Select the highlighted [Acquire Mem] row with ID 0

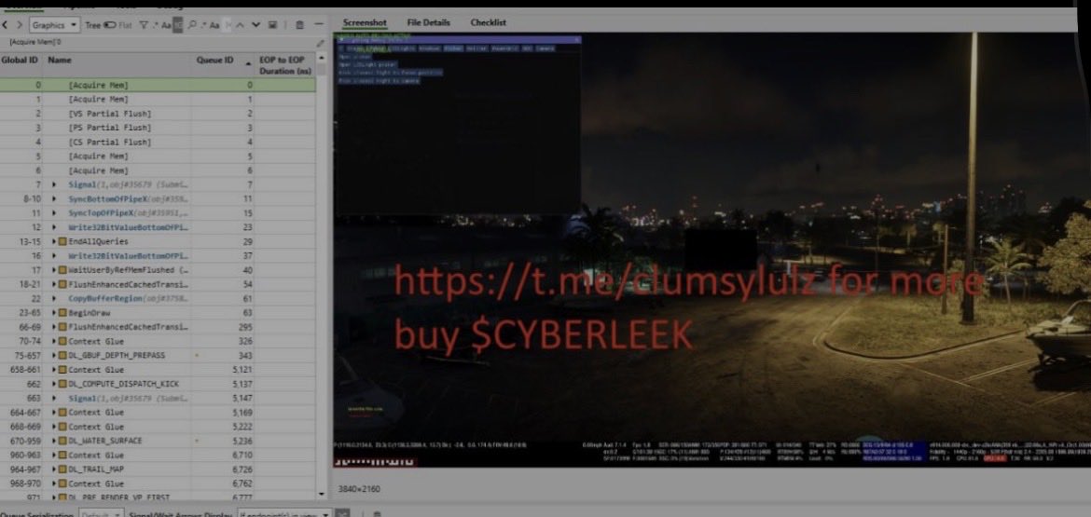click(158, 85)
